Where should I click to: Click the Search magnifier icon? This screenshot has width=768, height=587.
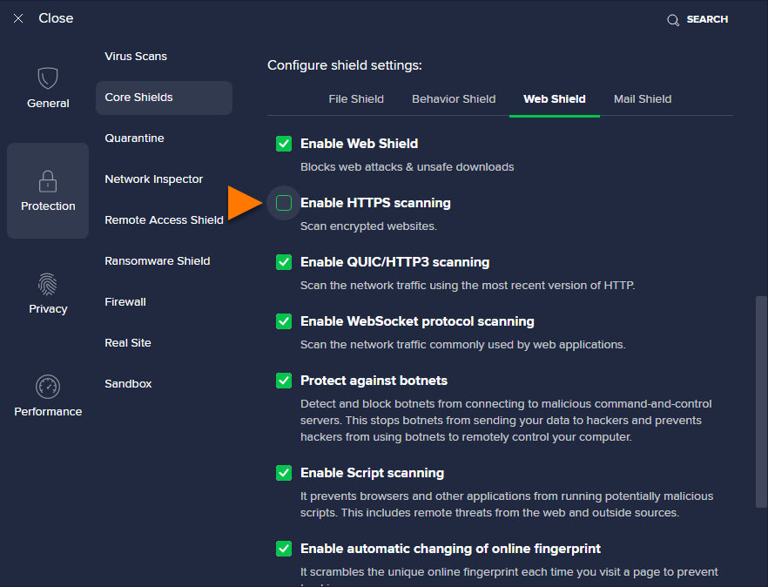(673, 20)
